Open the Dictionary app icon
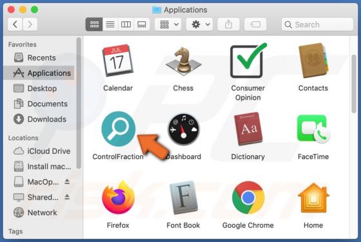 pos(248,129)
